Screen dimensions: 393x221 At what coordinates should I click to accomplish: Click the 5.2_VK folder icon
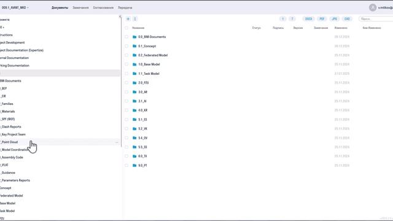(x=134, y=129)
